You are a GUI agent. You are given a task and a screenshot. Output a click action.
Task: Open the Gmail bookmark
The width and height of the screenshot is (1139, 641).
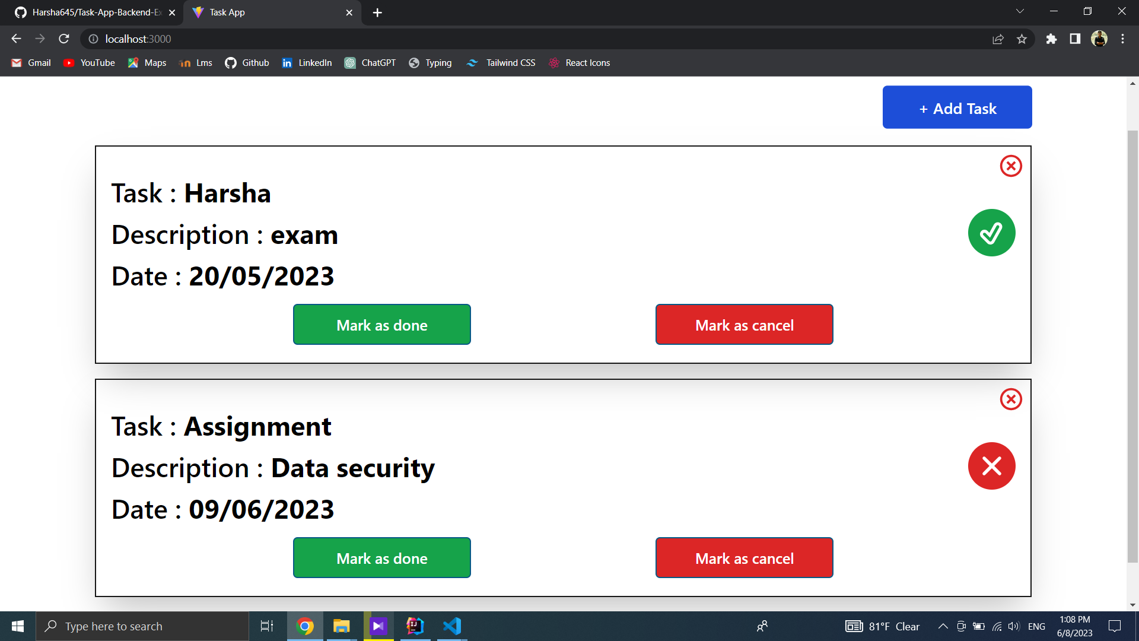tap(30, 62)
